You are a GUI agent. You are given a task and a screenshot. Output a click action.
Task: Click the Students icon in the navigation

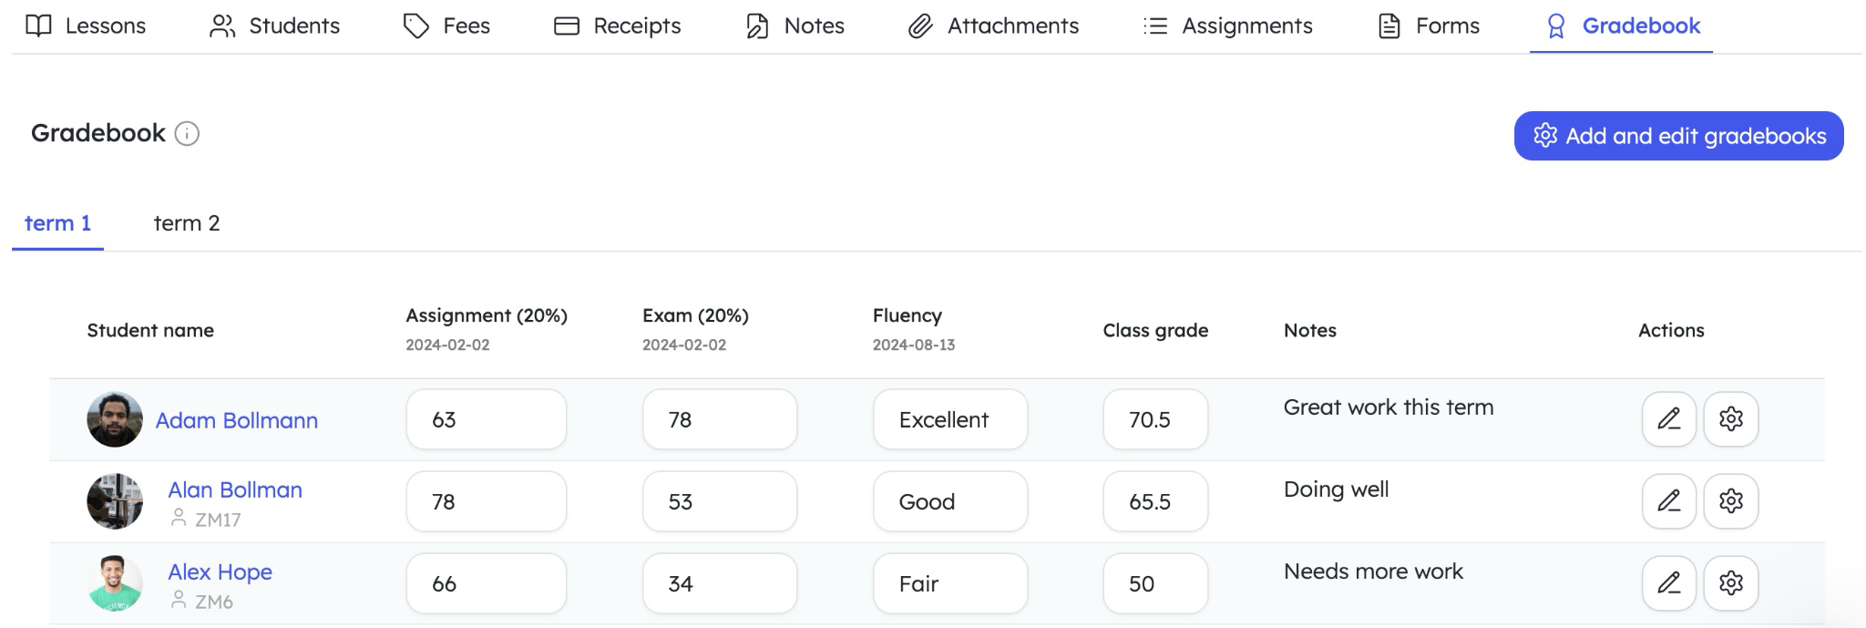pos(221,26)
